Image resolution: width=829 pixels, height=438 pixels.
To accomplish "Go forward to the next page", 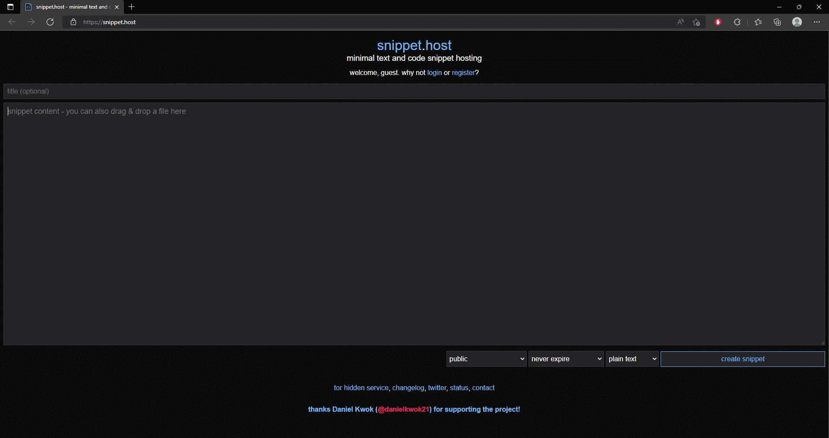I will [31, 22].
